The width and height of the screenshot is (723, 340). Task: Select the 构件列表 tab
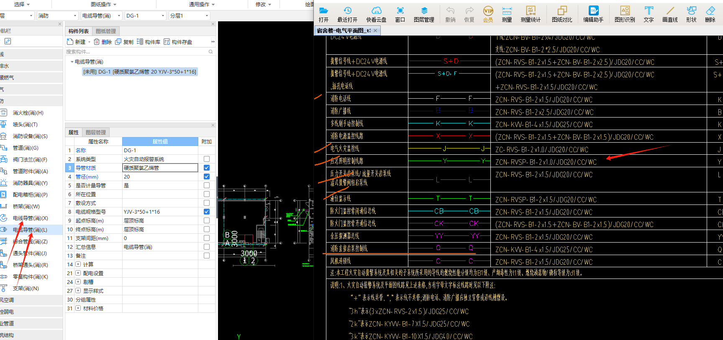pos(79,31)
